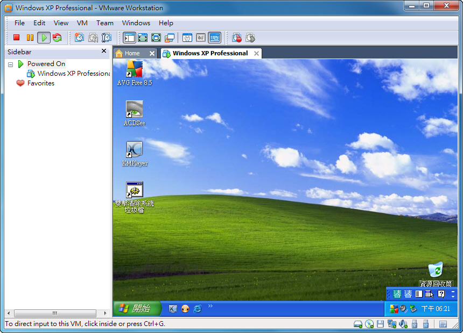The height and width of the screenshot is (333, 463).
Task: Open the View menu
Action: [61, 23]
